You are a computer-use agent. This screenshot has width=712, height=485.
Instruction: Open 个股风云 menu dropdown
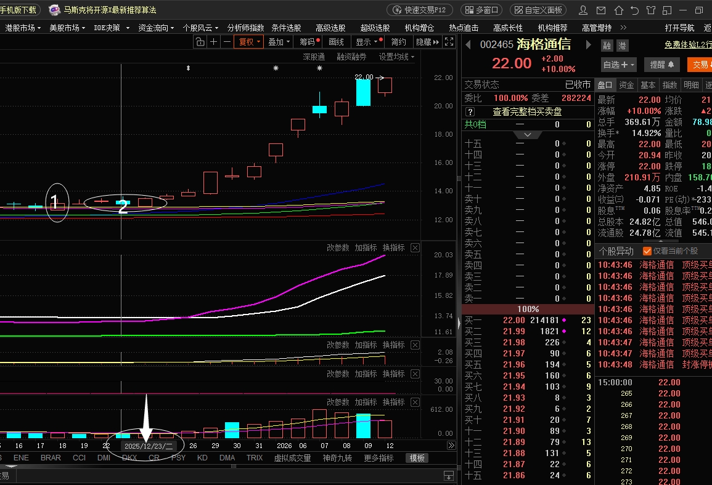click(200, 28)
